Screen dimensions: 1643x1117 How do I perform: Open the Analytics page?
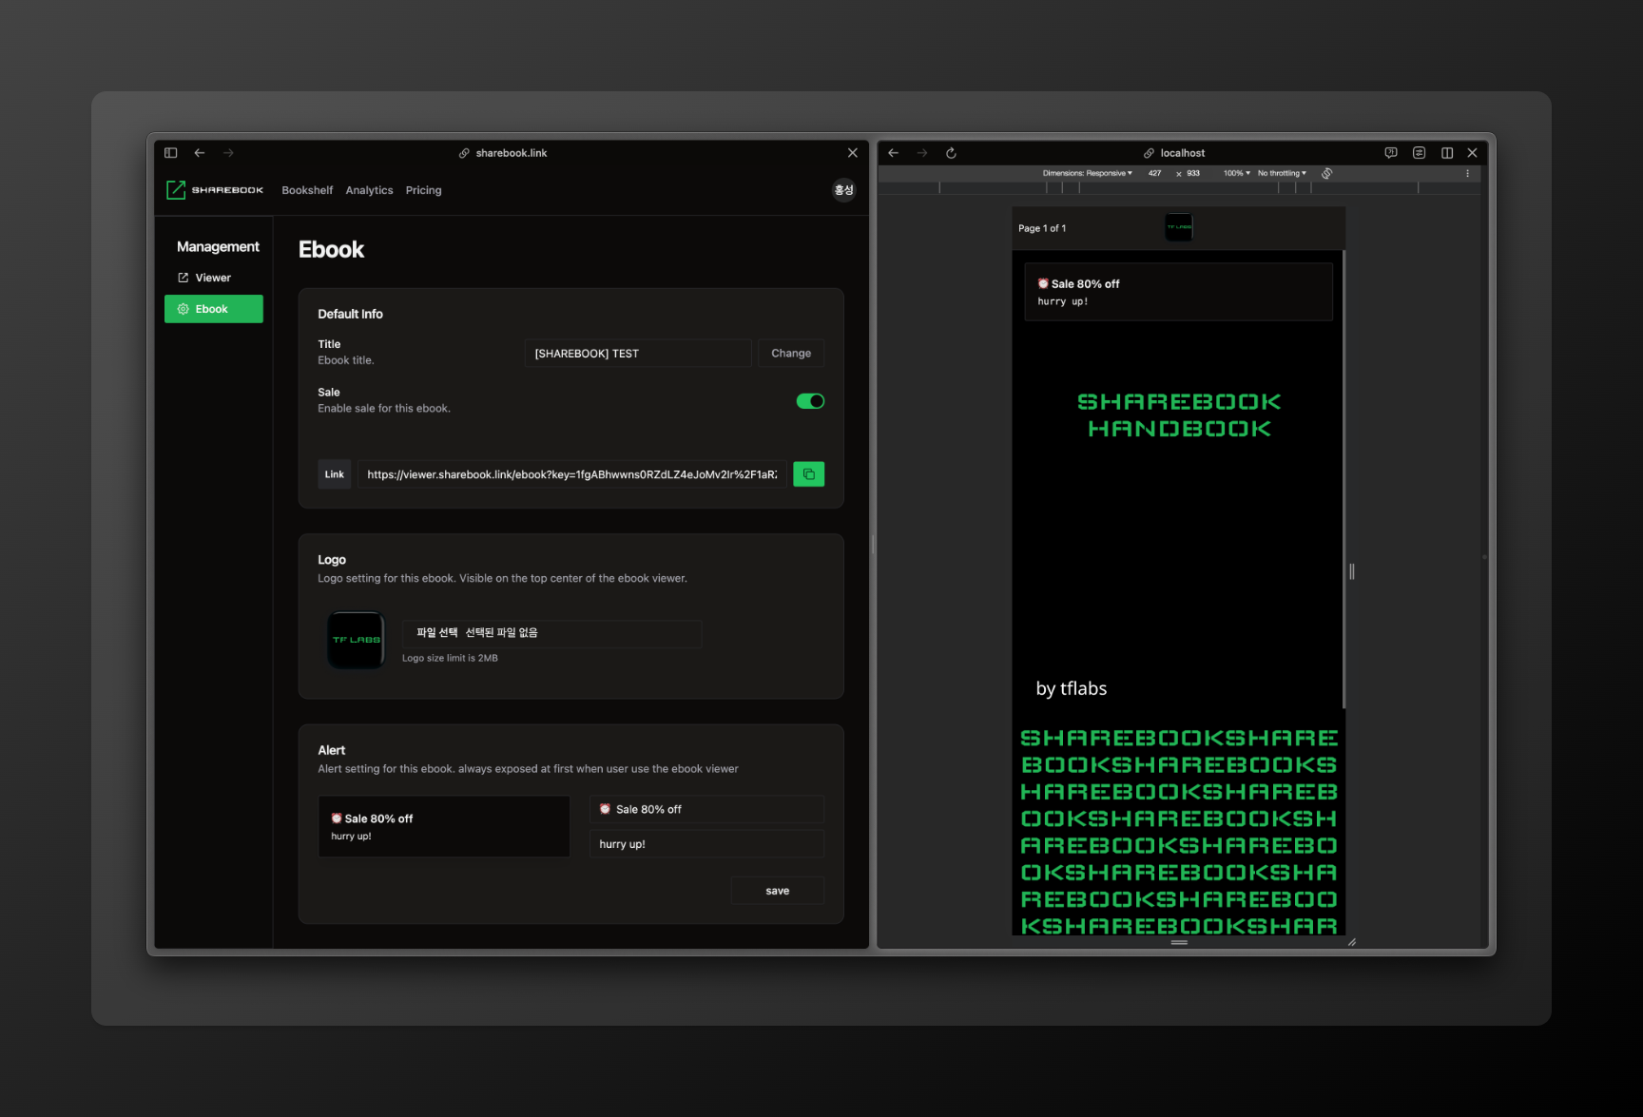click(369, 190)
